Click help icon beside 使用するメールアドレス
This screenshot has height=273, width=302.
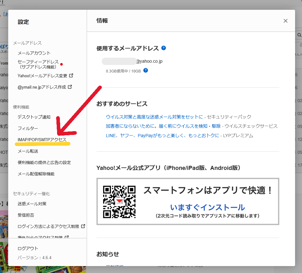(x=163, y=48)
